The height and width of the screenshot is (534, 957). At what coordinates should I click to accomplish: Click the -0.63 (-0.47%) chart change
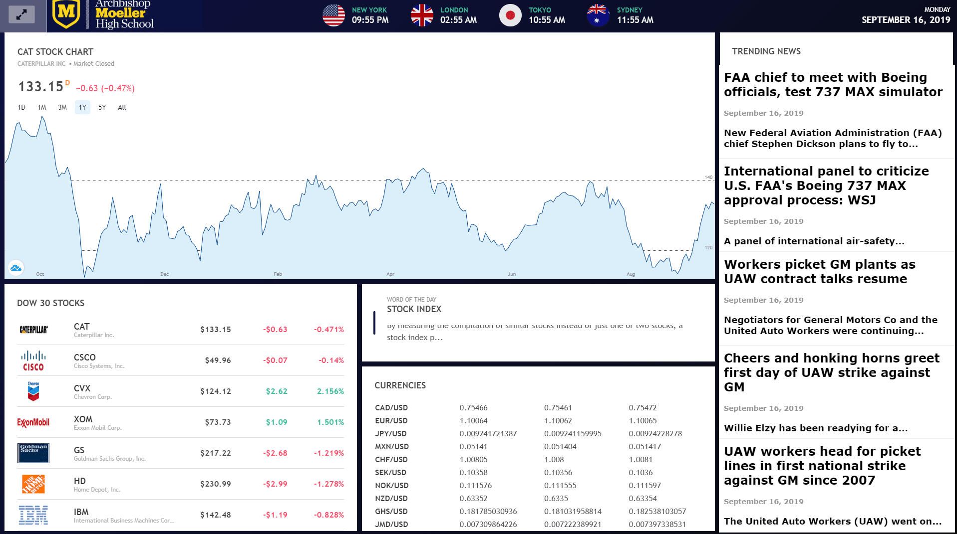(105, 88)
